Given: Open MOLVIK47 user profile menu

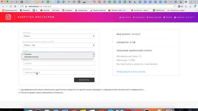Looking at the screenshot, I should pos(125,17).
